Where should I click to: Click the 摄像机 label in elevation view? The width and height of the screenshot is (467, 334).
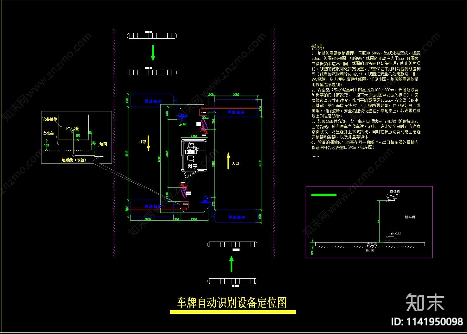(395, 192)
